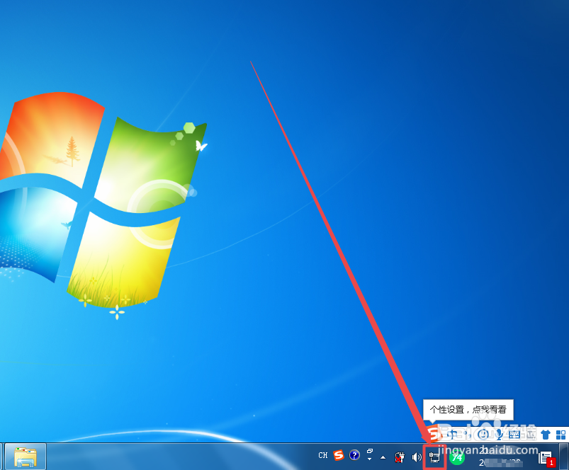569x470 pixels.
Task: Click the Show Desktop strip at taskbar end
Action: pos(564,457)
